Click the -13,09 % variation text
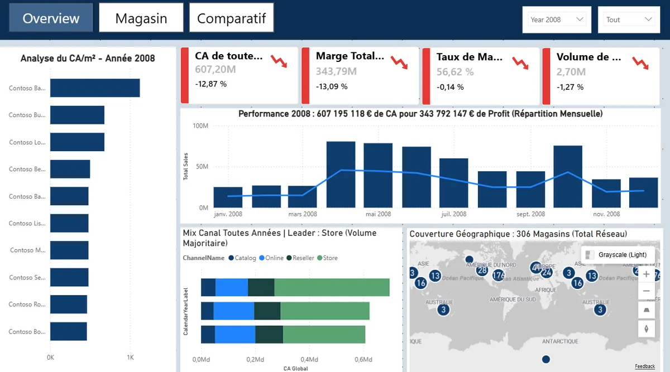Viewport: 670px width, 372px height. pos(332,86)
